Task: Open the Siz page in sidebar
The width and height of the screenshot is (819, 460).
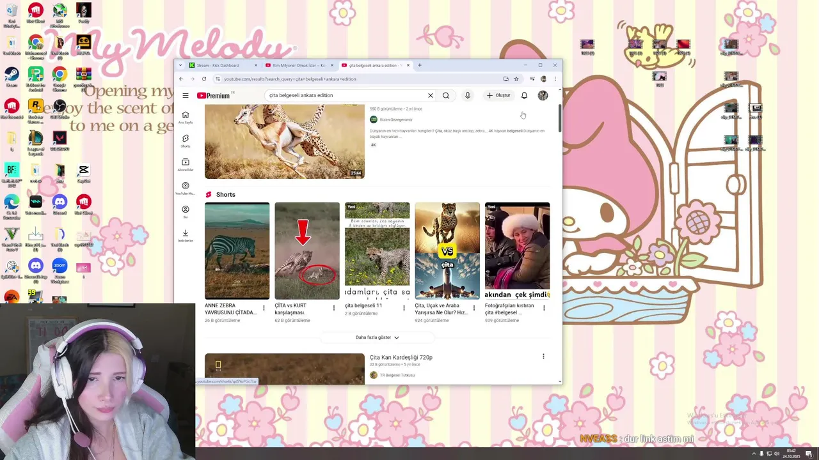Action: click(186, 212)
